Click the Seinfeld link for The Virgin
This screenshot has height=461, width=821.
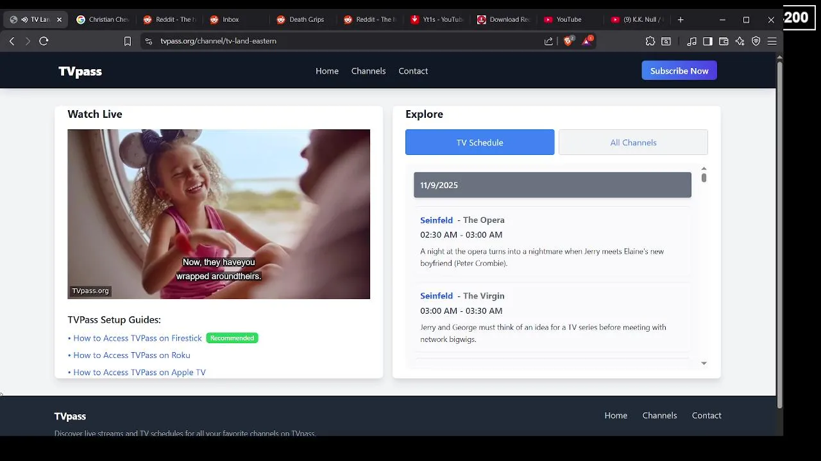(436, 296)
